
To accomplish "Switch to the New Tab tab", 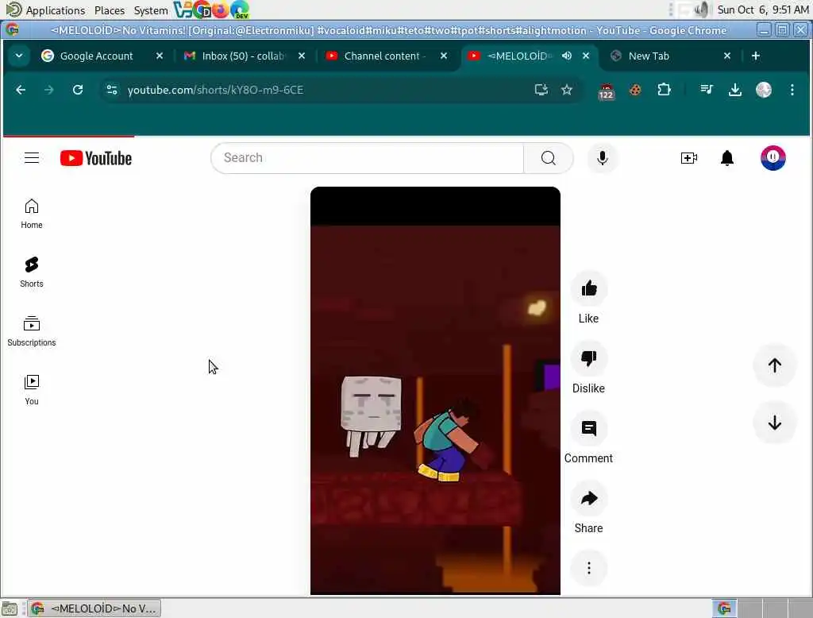I will (649, 56).
